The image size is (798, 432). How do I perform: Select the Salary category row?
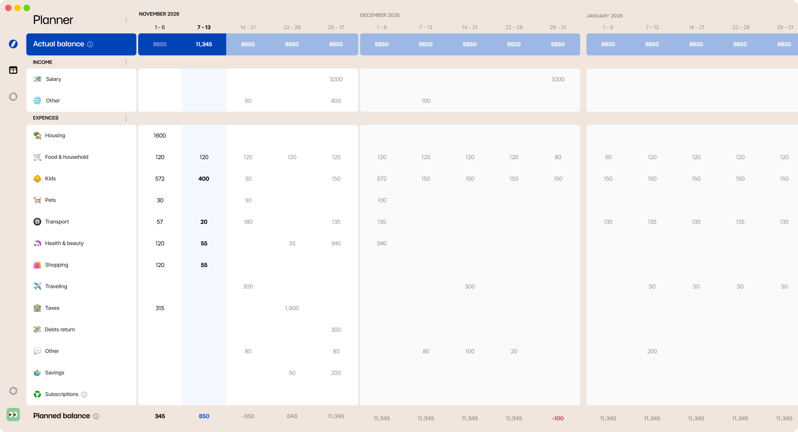tap(81, 79)
